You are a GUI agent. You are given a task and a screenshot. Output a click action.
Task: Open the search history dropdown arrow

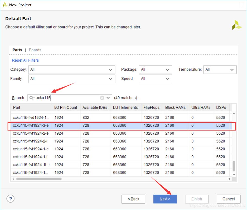tap(108, 98)
